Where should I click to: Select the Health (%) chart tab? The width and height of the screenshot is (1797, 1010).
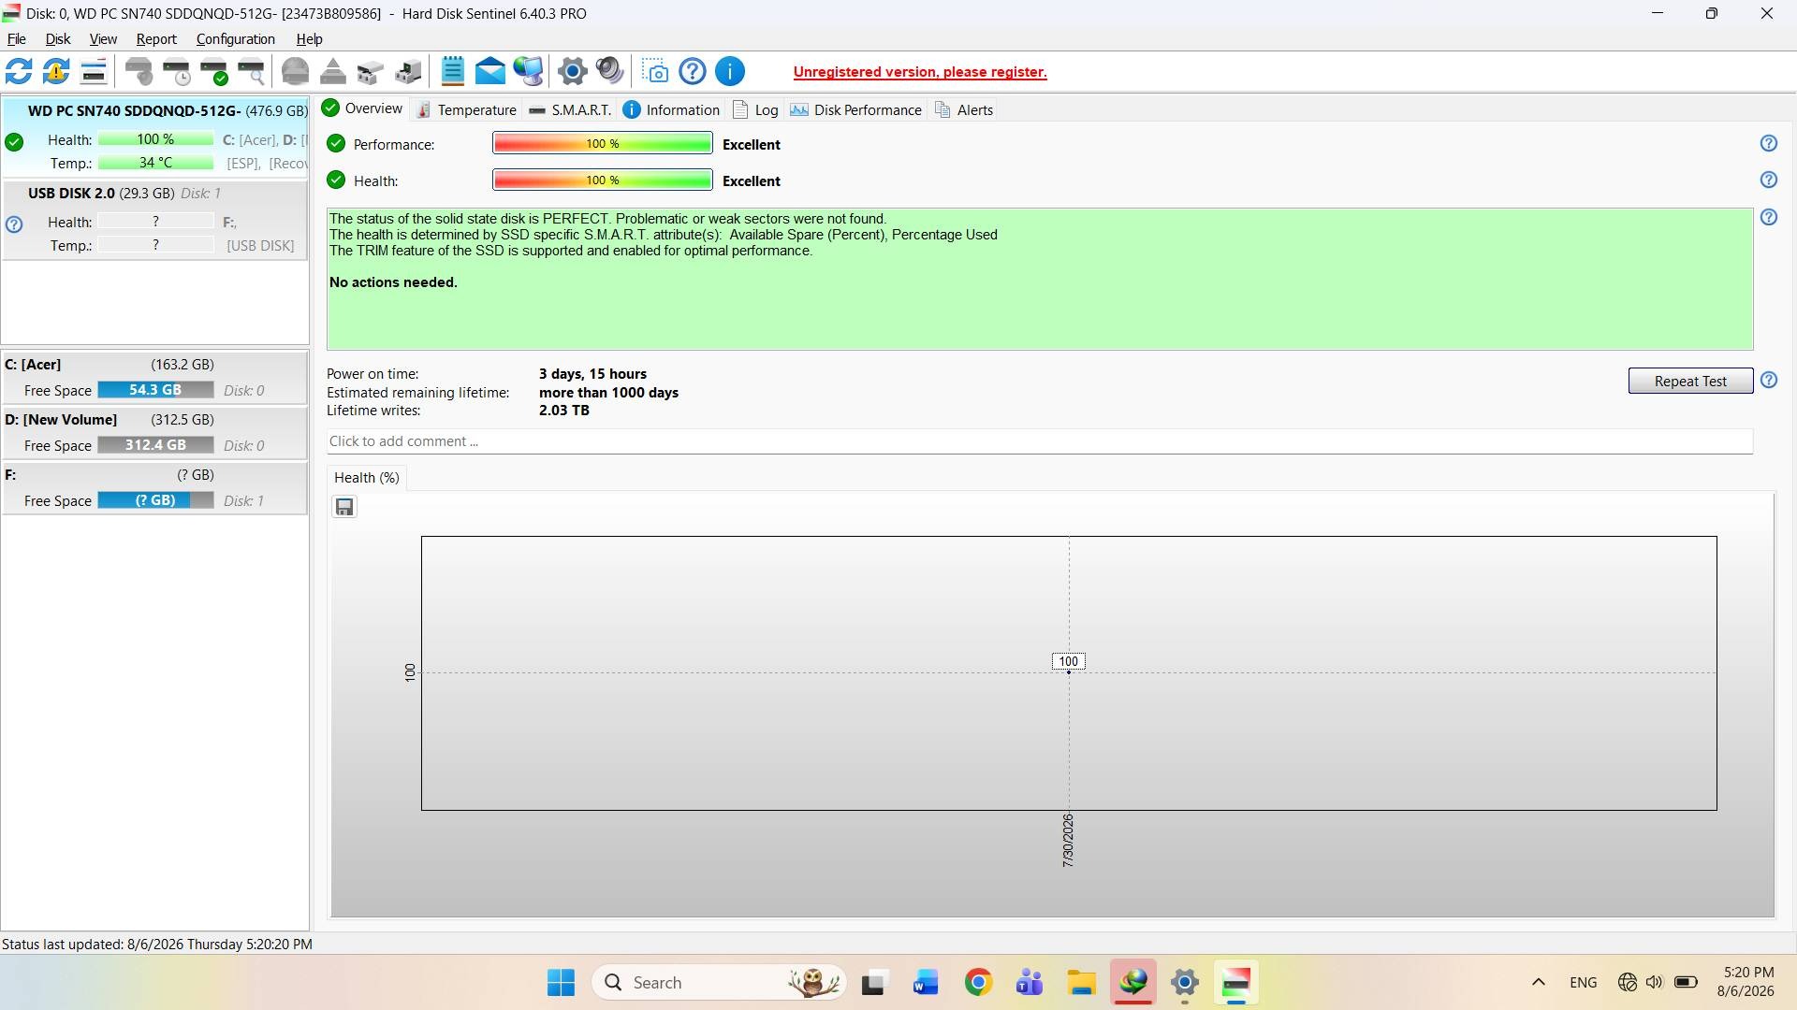coord(367,478)
